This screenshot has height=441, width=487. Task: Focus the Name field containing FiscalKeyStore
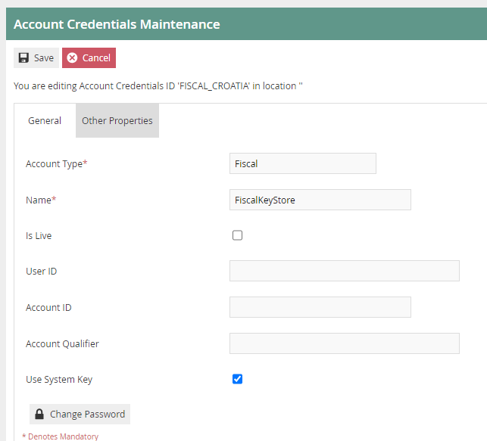tap(320, 200)
